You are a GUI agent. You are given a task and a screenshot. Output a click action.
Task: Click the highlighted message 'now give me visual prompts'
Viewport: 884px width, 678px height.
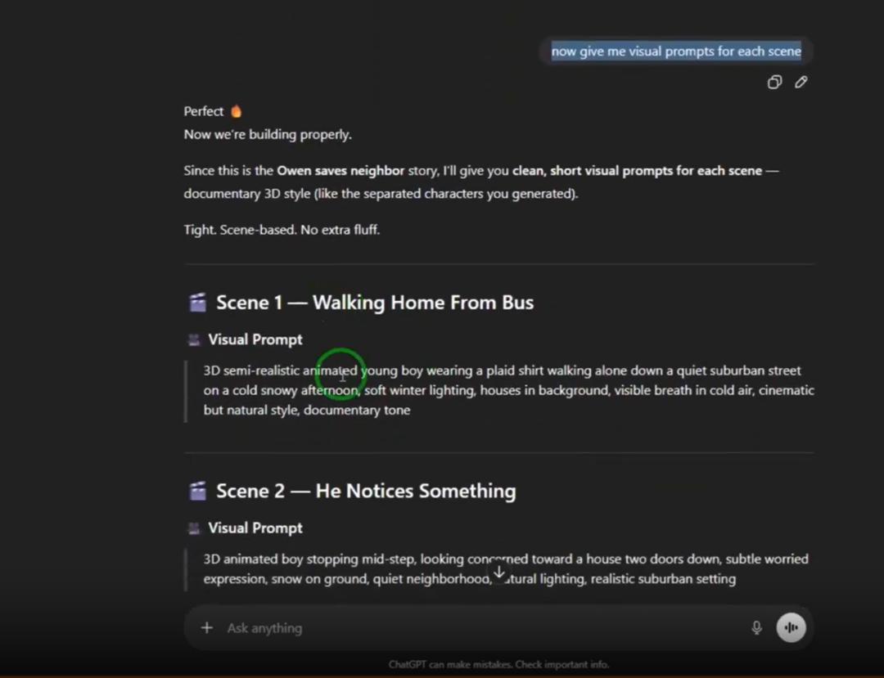coord(676,52)
